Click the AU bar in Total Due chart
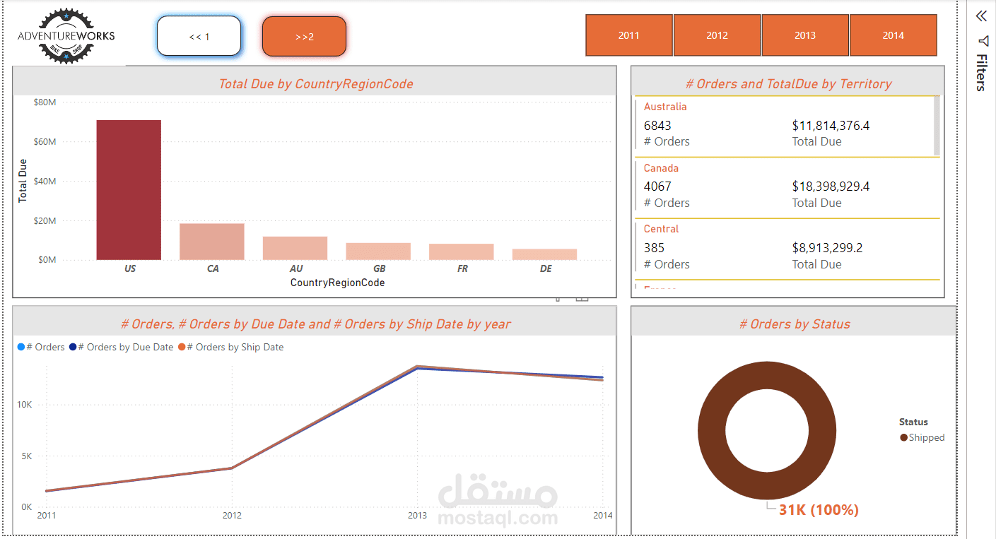The image size is (996, 539). click(x=295, y=248)
